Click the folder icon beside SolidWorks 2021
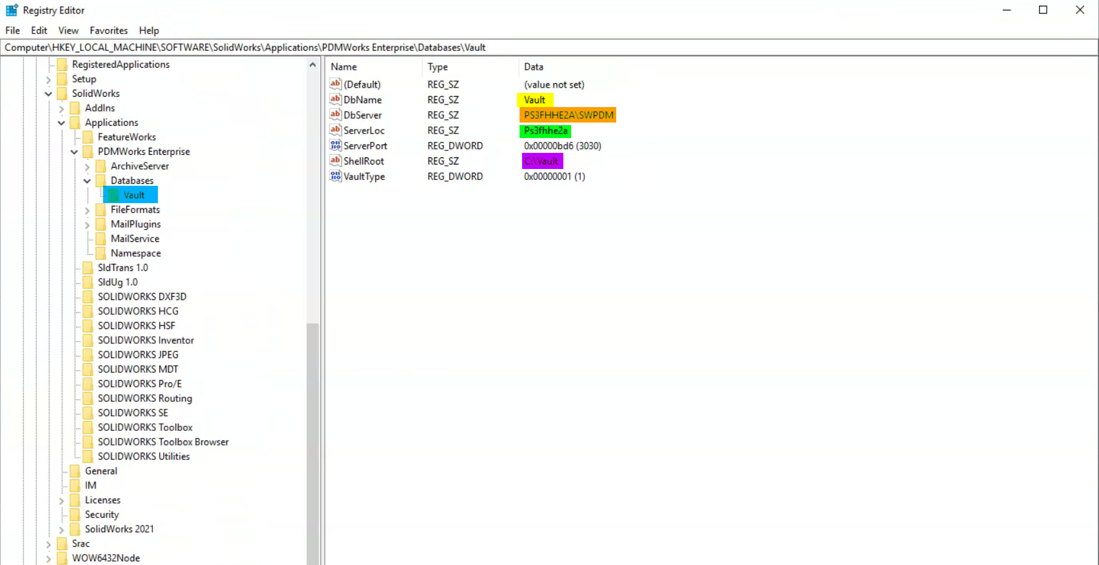Screen dimensions: 1099x565 [x=75, y=529]
